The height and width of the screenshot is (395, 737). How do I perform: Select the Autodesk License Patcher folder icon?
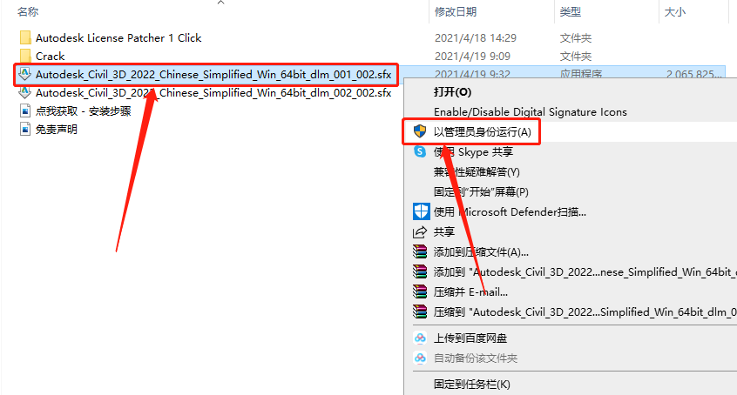click(25, 37)
